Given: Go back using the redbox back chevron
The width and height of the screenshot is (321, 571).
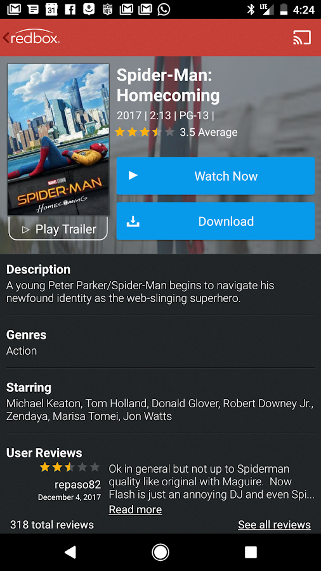Looking at the screenshot, I should (6, 37).
